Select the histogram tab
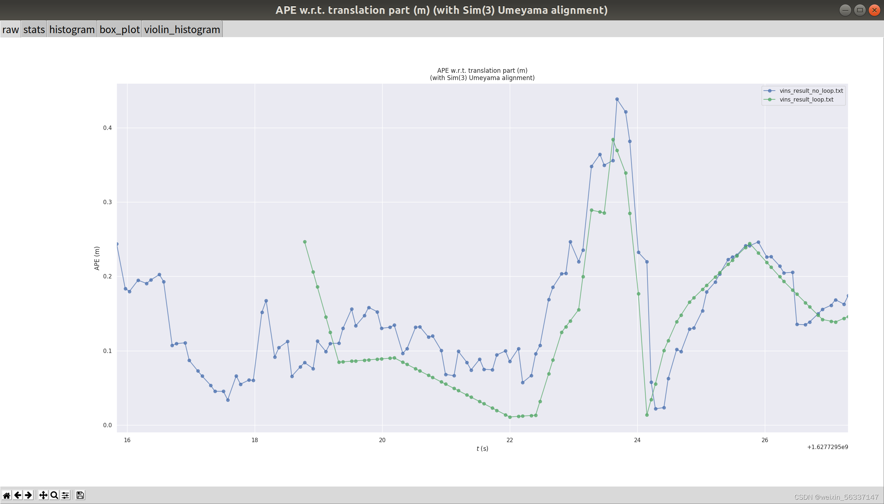The image size is (884, 504). [x=72, y=29]
